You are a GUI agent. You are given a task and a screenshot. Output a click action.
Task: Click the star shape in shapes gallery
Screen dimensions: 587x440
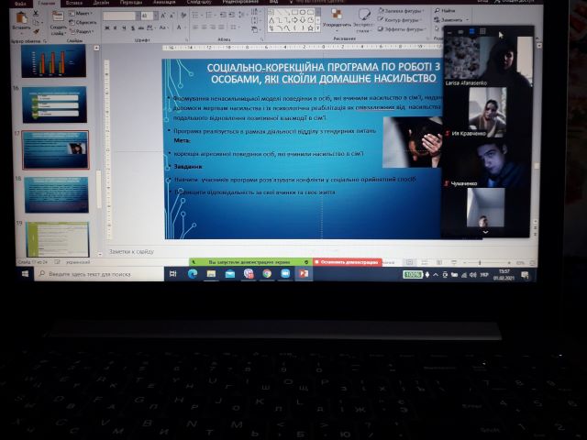310,28
